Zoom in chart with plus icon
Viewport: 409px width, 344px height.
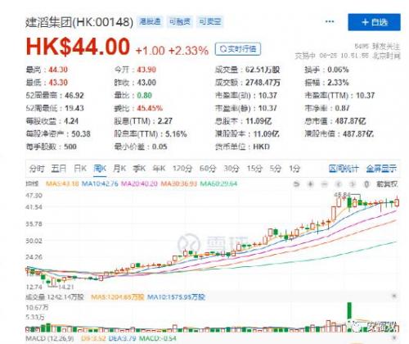(x=310, y=184)
